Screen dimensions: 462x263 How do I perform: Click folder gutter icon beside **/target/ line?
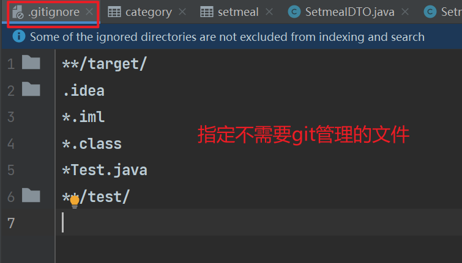(x=31, y=63)
